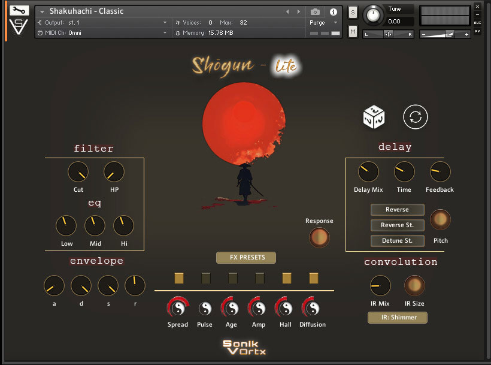Image resolution: width=491 pixels, height=365 pixels.
Task: Click the volume plus icon
Action: pos(466,35)
